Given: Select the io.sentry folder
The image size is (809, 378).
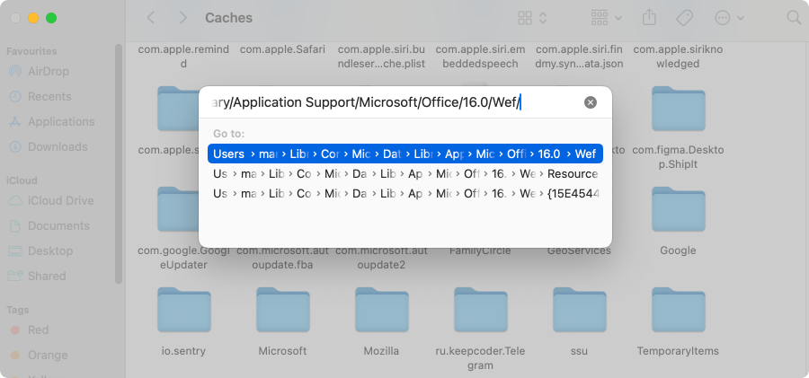Looking at the screenshot, I should tap(183, 312).
